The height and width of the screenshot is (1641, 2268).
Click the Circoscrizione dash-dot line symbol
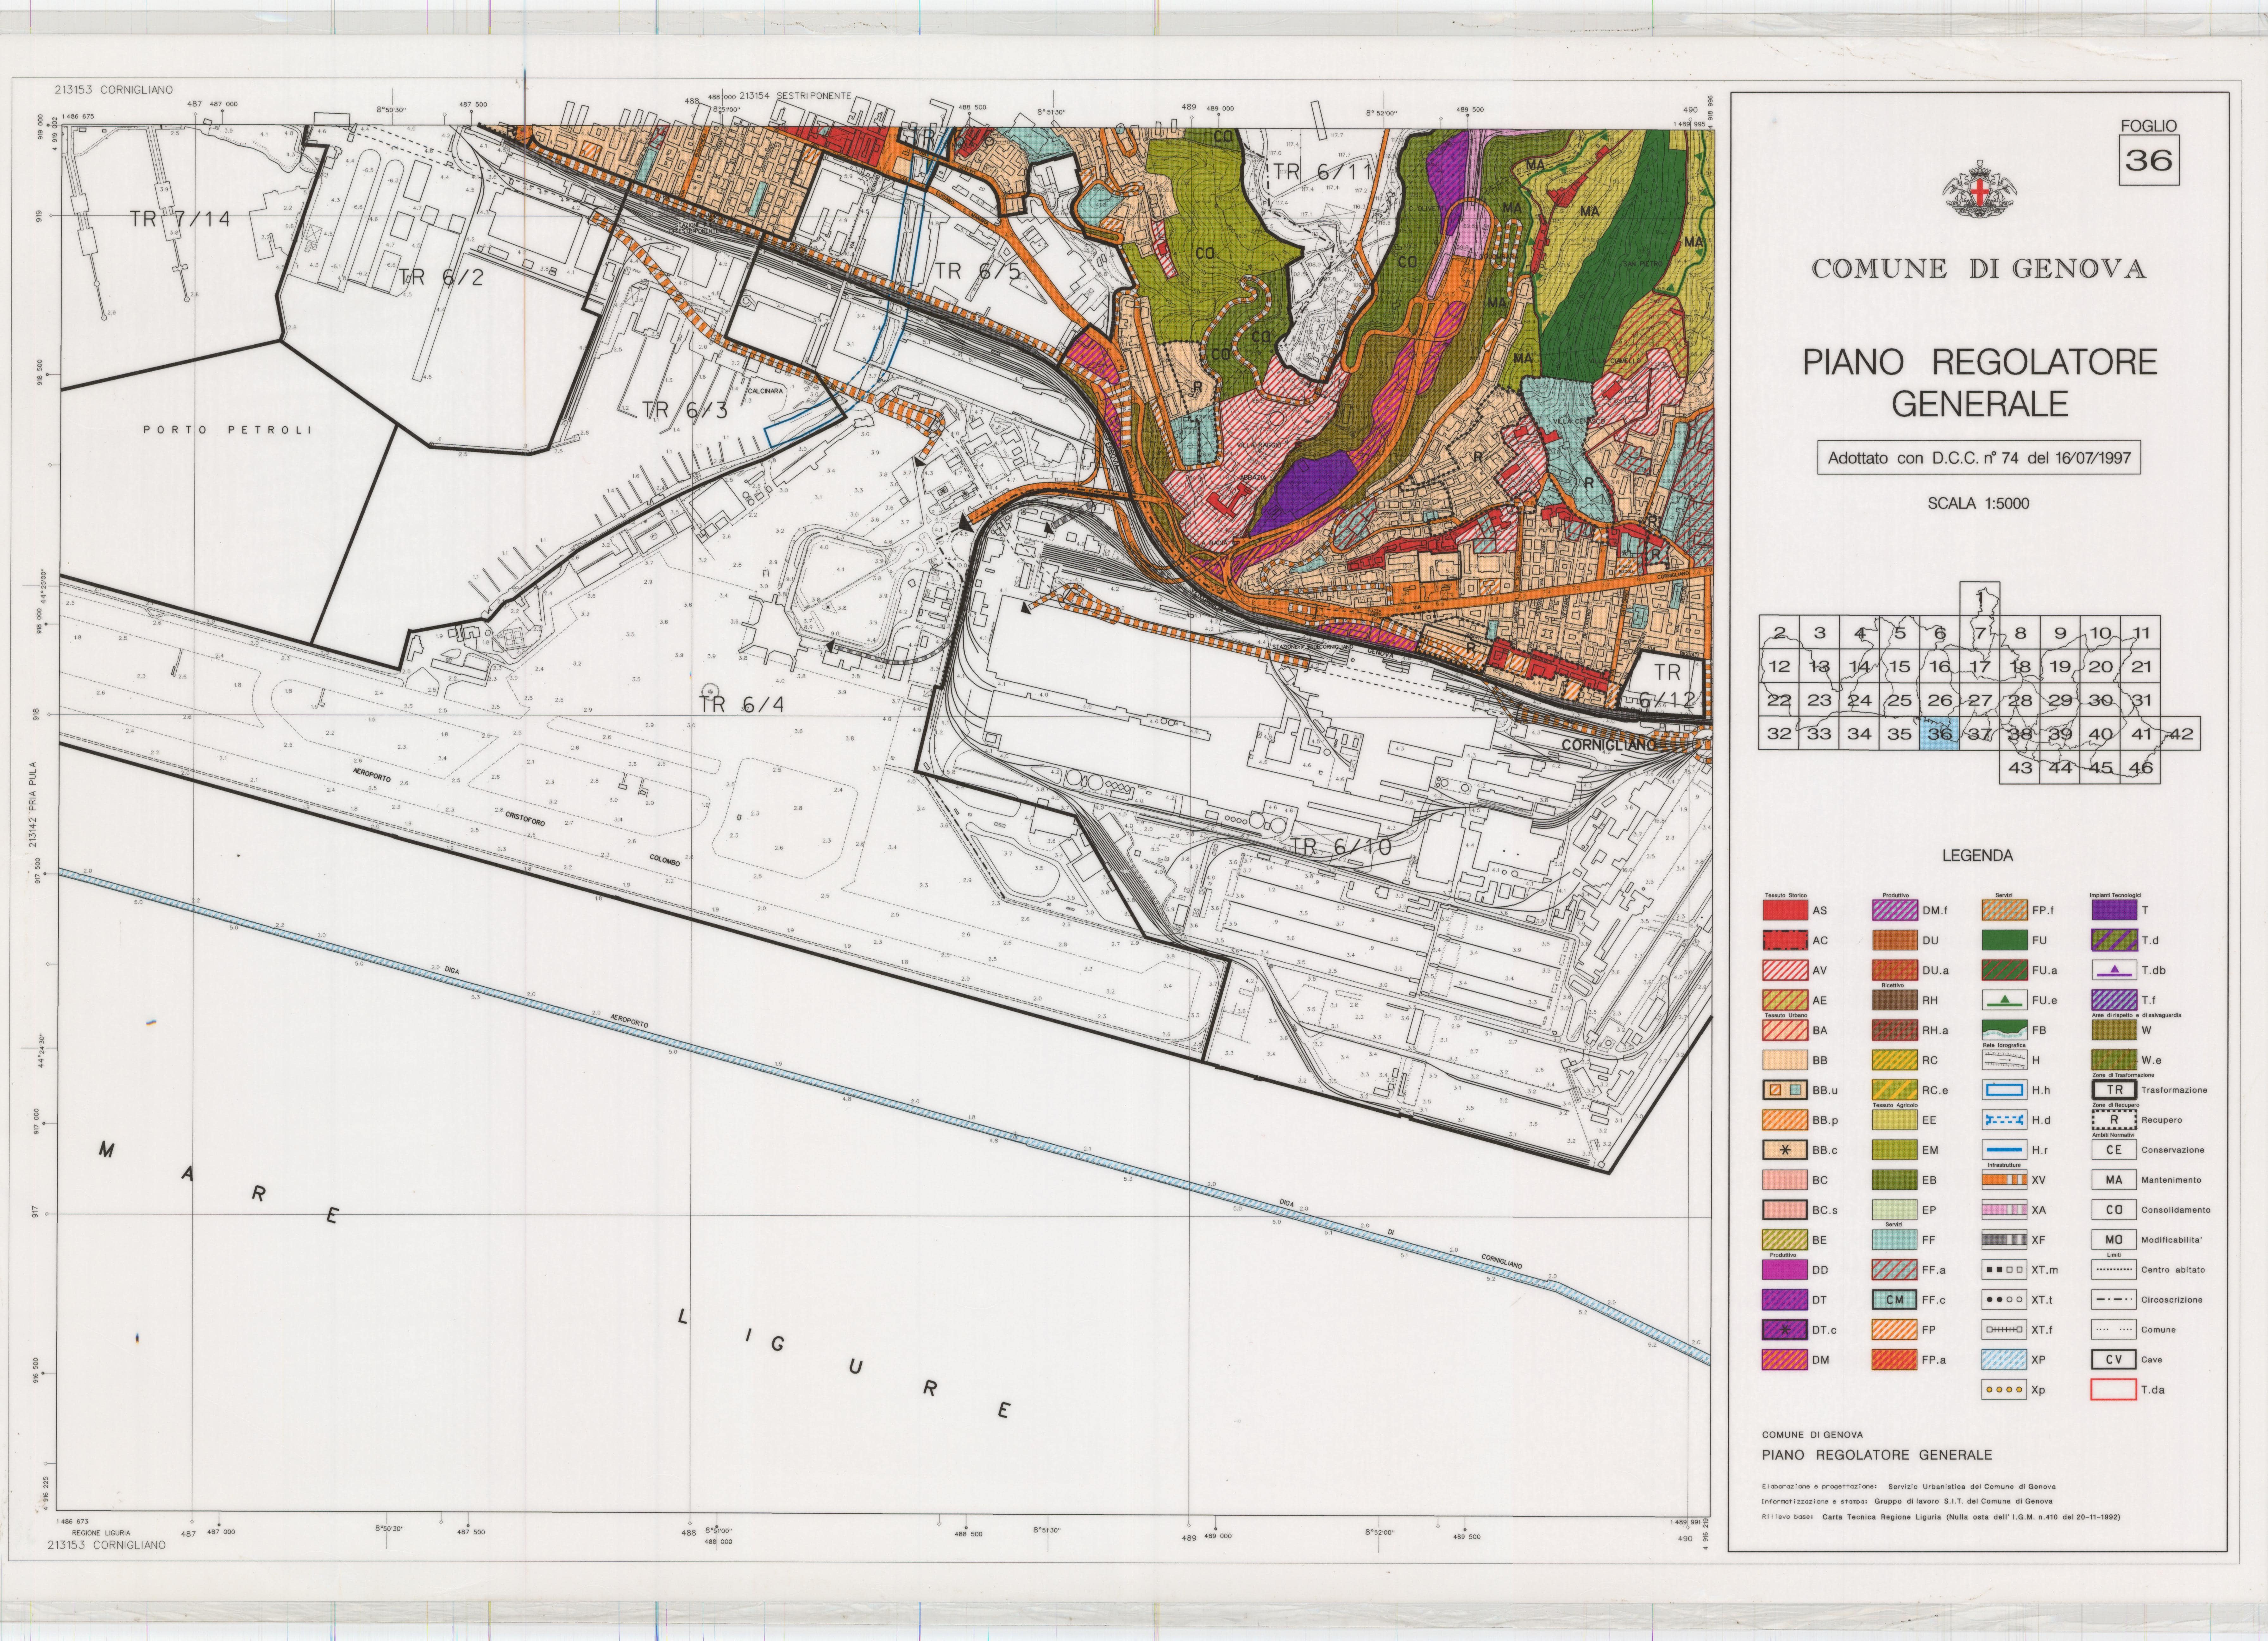pos(2114,1300)
